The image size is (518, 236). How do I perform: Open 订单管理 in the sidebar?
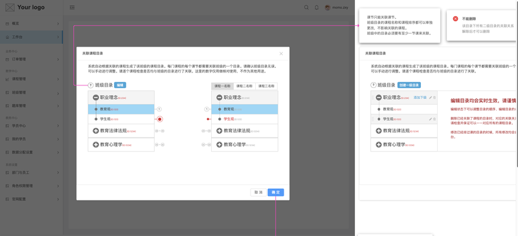[31, 59]
